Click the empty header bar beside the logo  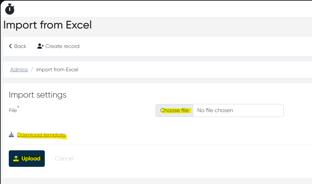[x=162, y=9]
